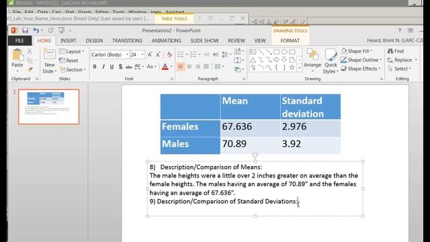Screen dimensions: 430x242
Task: Switch to the DESIGN tab
Action: click(94, 40)
